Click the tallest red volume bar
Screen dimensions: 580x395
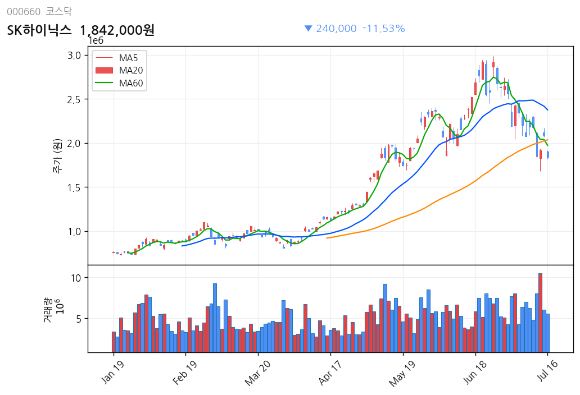(x=541, y=313)
